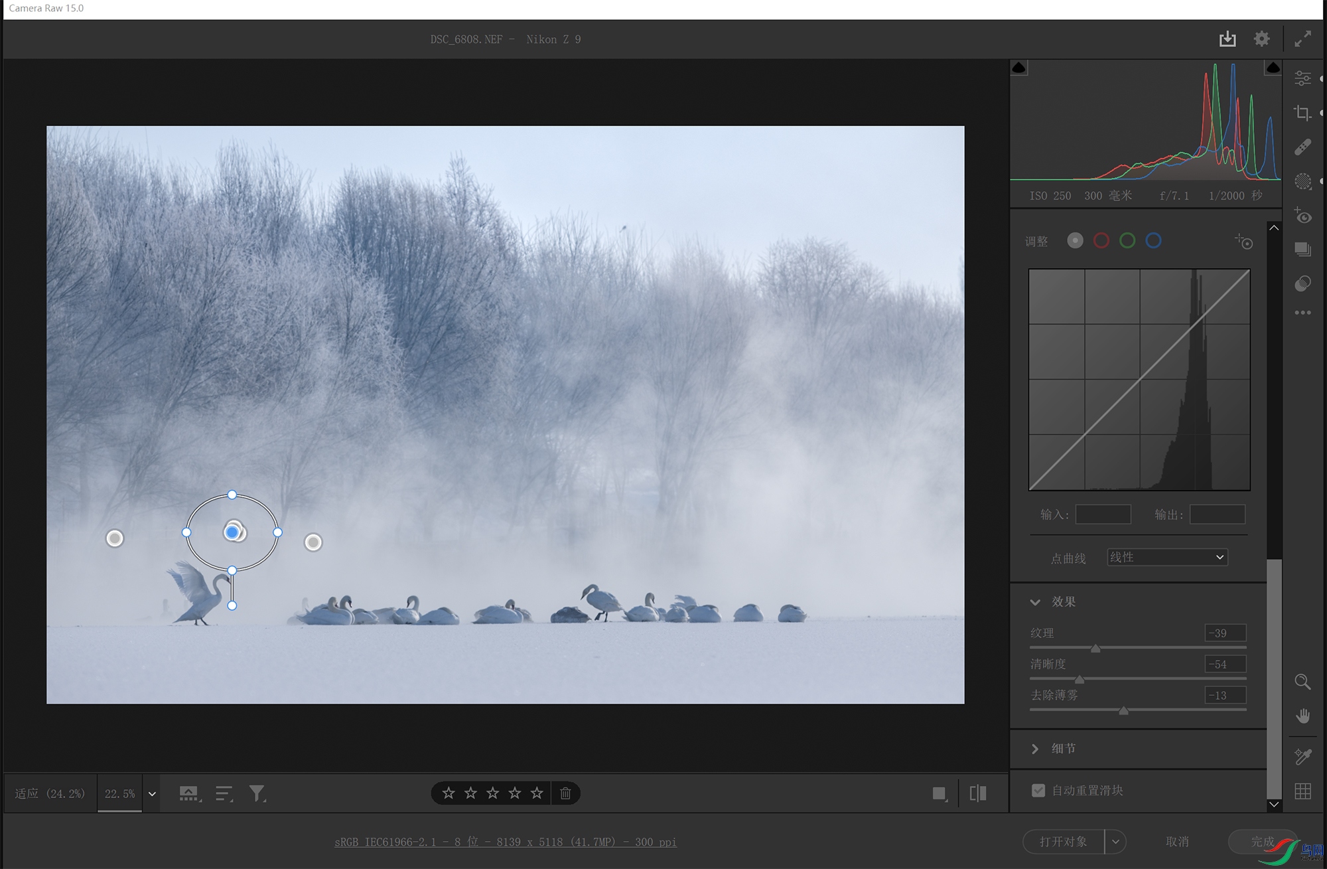Click the 清晰度 slider handle

pyautogui.click(x=1080, y=679)
